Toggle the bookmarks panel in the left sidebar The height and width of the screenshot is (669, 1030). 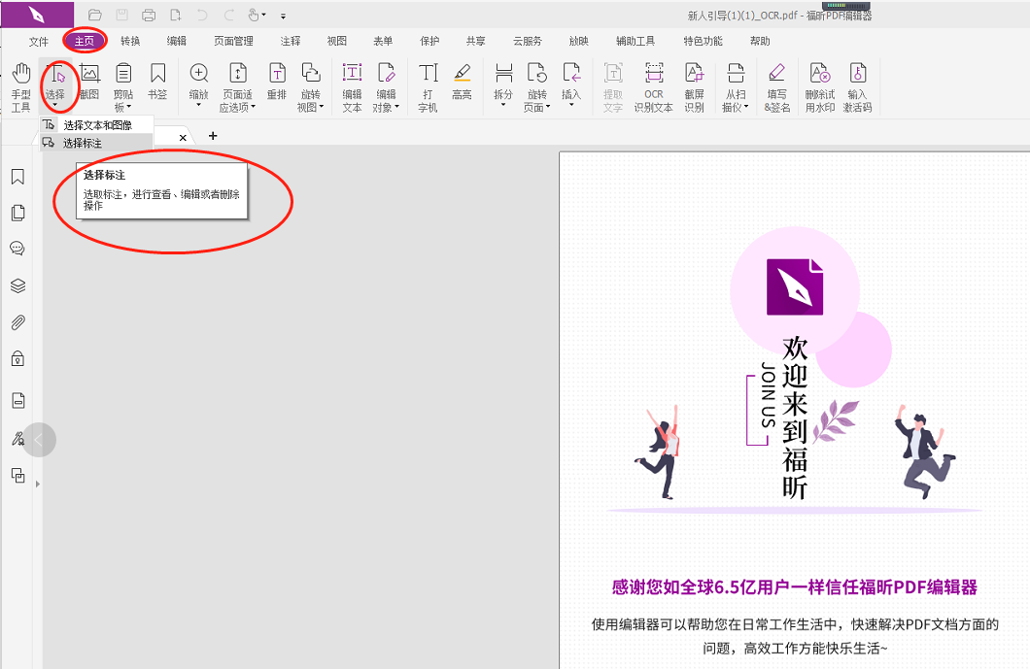[17, 177]
